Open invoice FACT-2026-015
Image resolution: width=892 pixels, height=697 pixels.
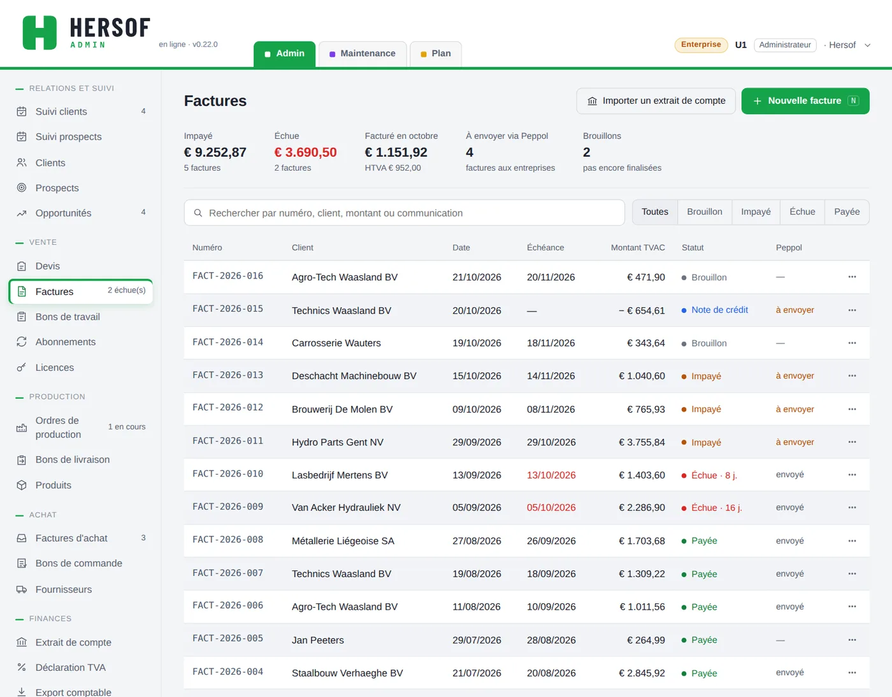point(228,309)
